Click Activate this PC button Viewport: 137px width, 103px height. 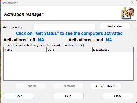[x=106, y=86]
